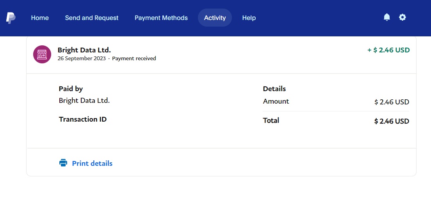Click the Print details link
The height and width of the screenshot is (210, 431).
click(92, 163)
